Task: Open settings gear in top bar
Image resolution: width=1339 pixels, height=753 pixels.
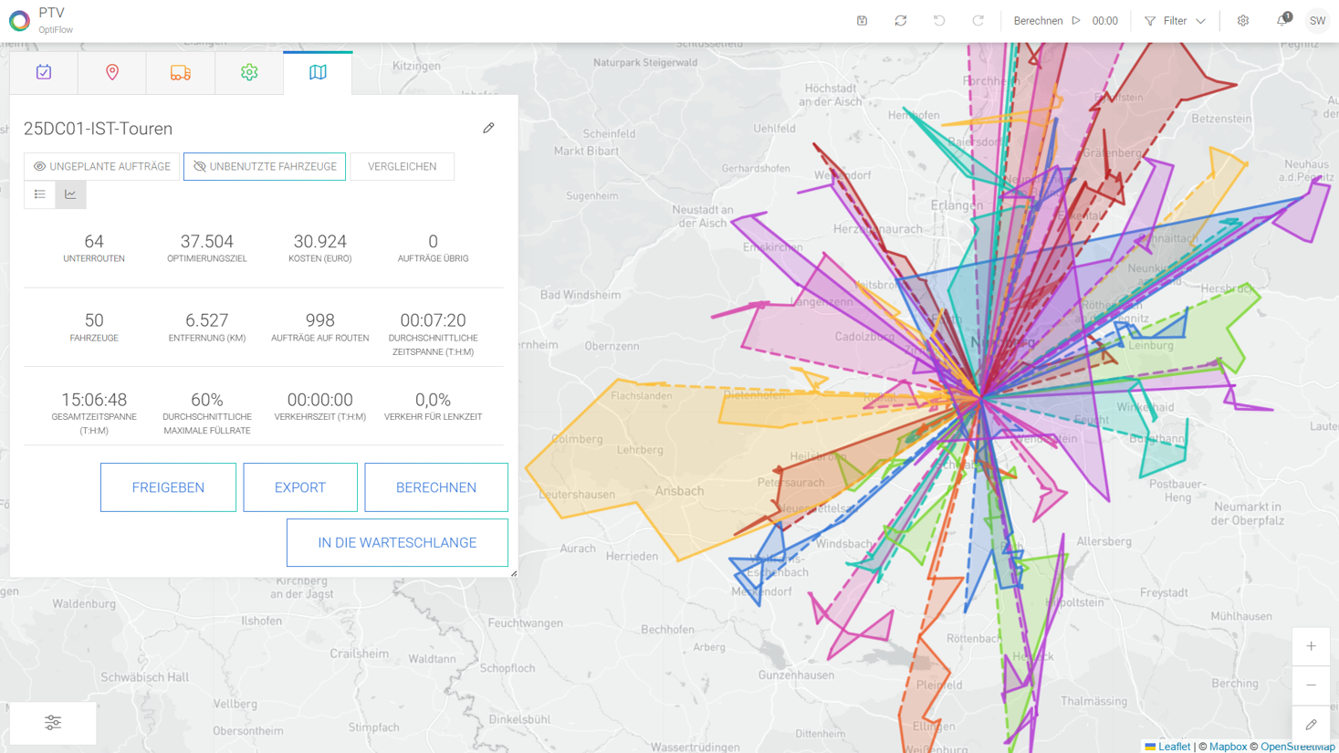Action: pyautogui.click(x=1243, y=21)
